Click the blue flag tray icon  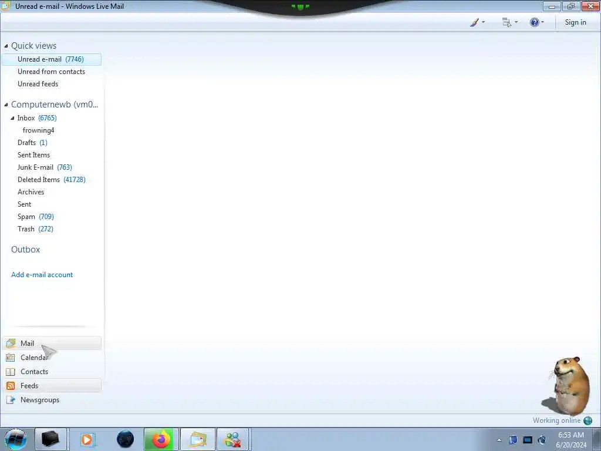[513, 440]
